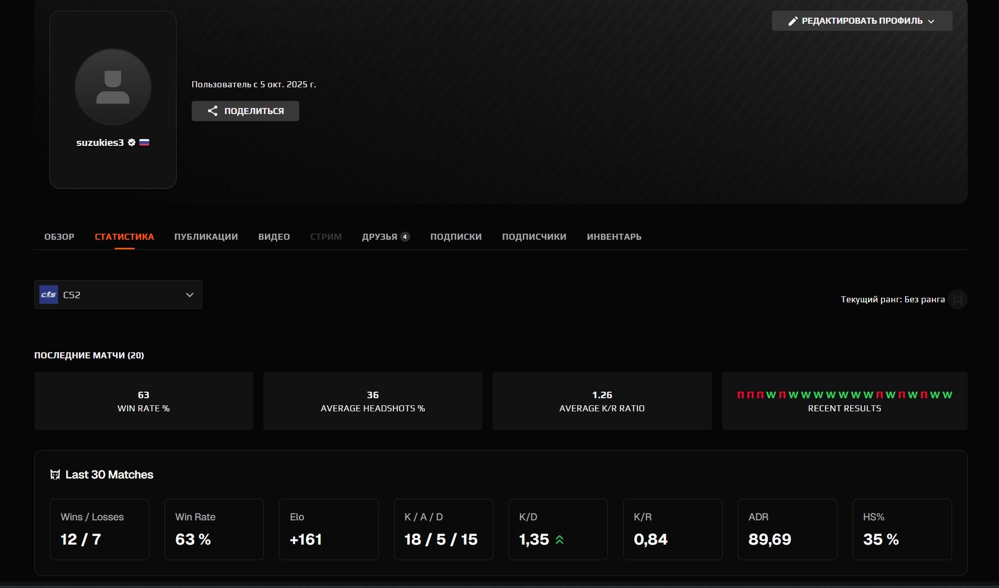Screen dimensions: 999x588
Task: Click the CS2 game logo icon
Action: [49, 295]
